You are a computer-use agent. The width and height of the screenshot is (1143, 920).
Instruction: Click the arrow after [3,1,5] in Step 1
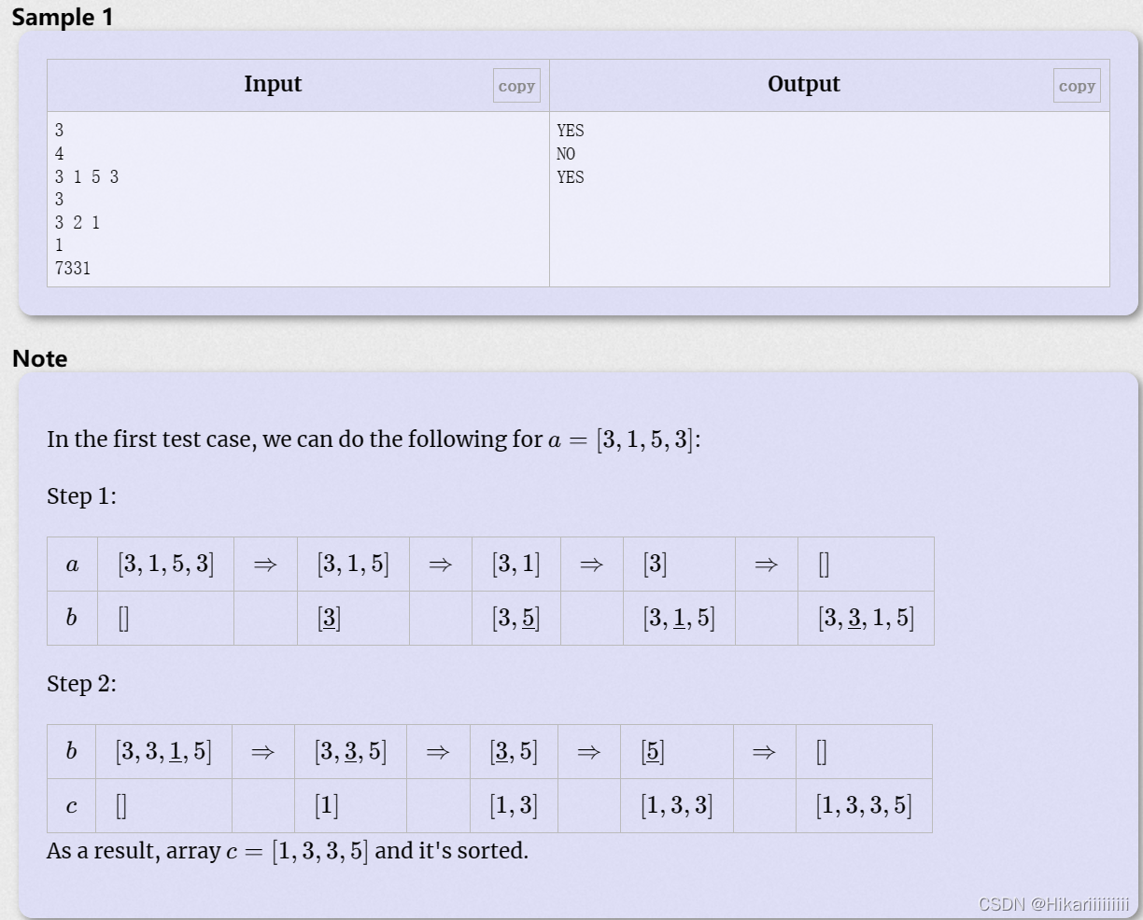tap(440, 564)
